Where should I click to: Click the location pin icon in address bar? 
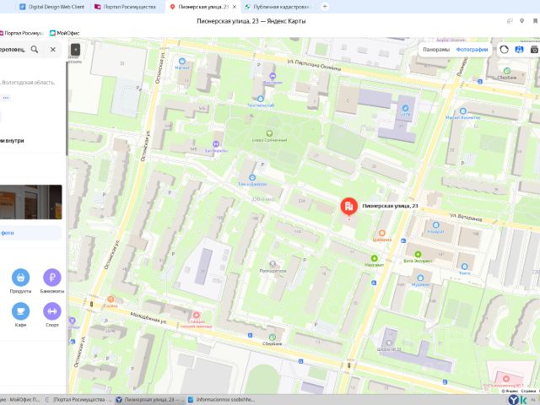(521, 21)
